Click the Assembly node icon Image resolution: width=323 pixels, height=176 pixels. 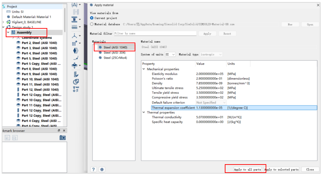click(14, 32)
